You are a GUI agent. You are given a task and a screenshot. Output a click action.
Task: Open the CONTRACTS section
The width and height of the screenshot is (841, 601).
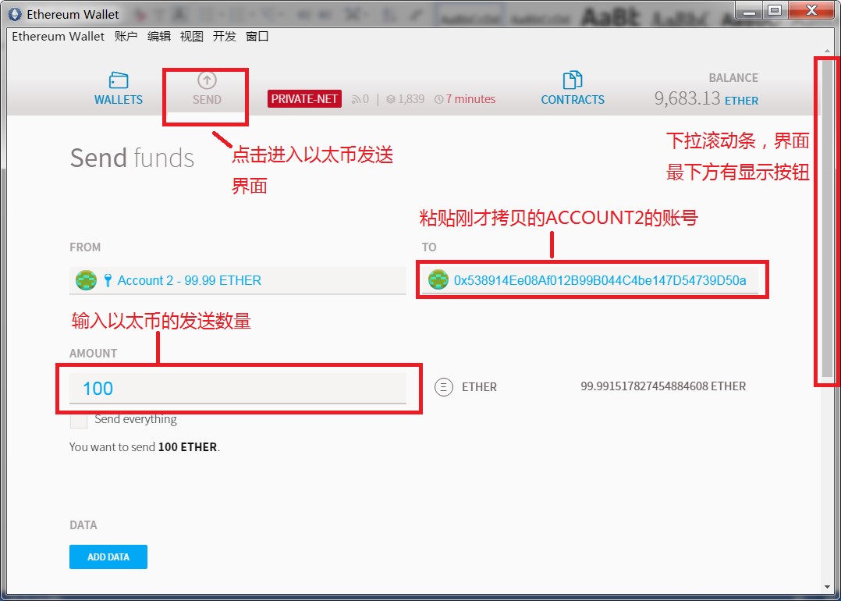[573, 88]
